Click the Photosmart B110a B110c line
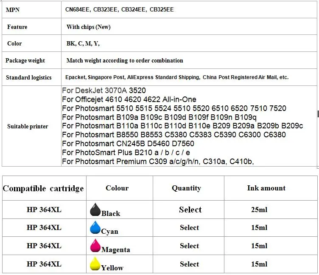Viewport: 319px width, 275px height. (182, 126)
